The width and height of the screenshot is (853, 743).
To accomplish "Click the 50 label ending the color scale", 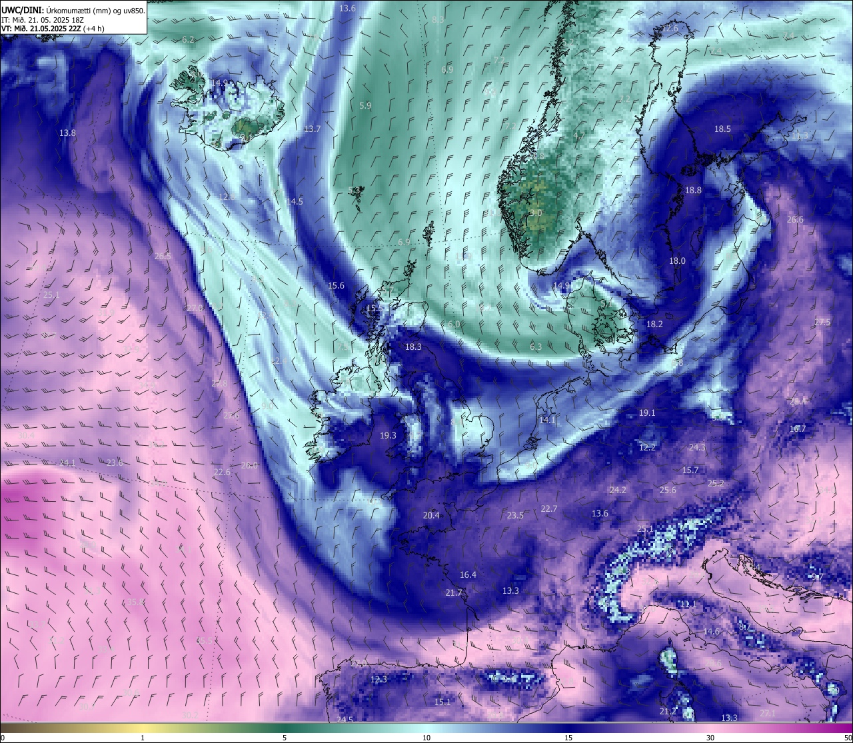I will coord(847,738).
